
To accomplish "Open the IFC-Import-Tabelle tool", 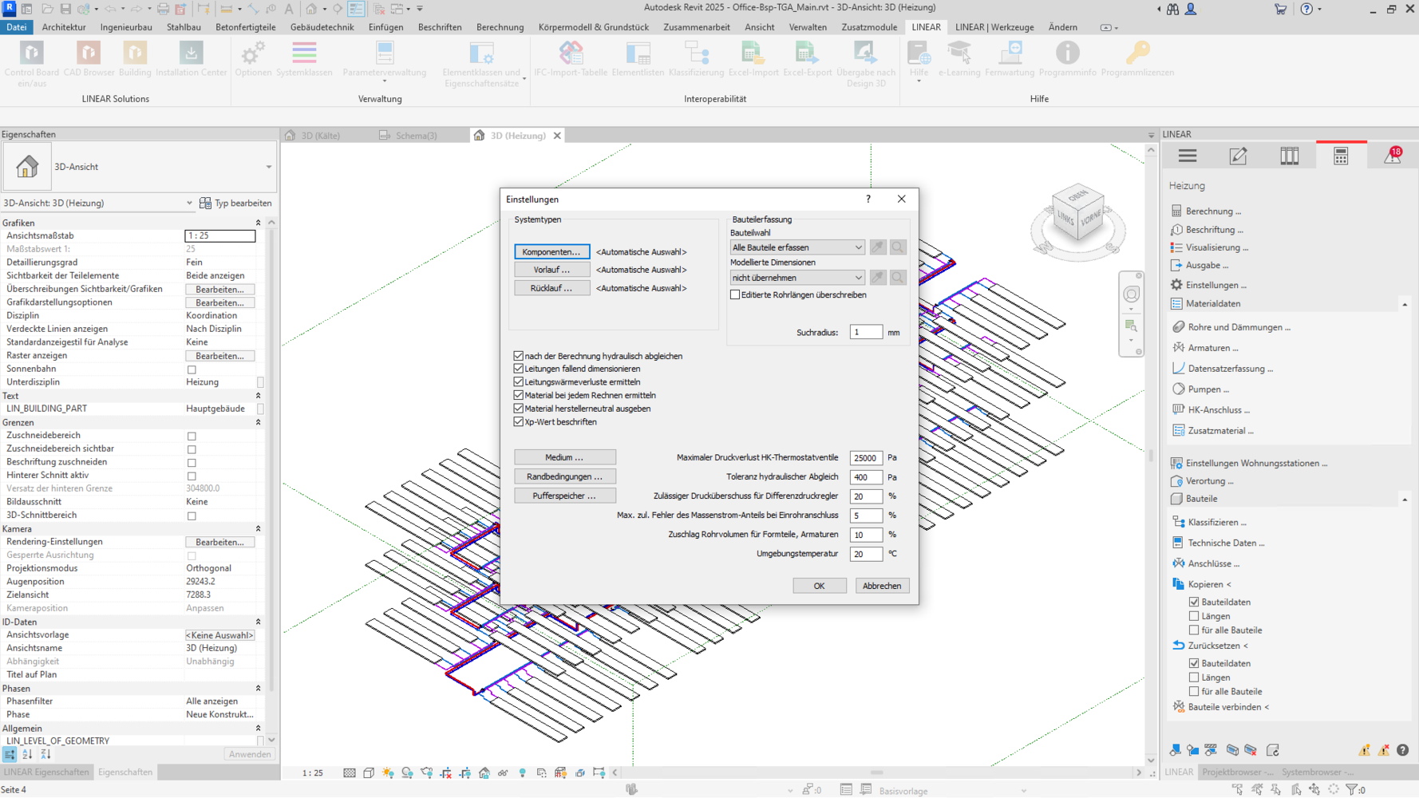I will [571, 54].
